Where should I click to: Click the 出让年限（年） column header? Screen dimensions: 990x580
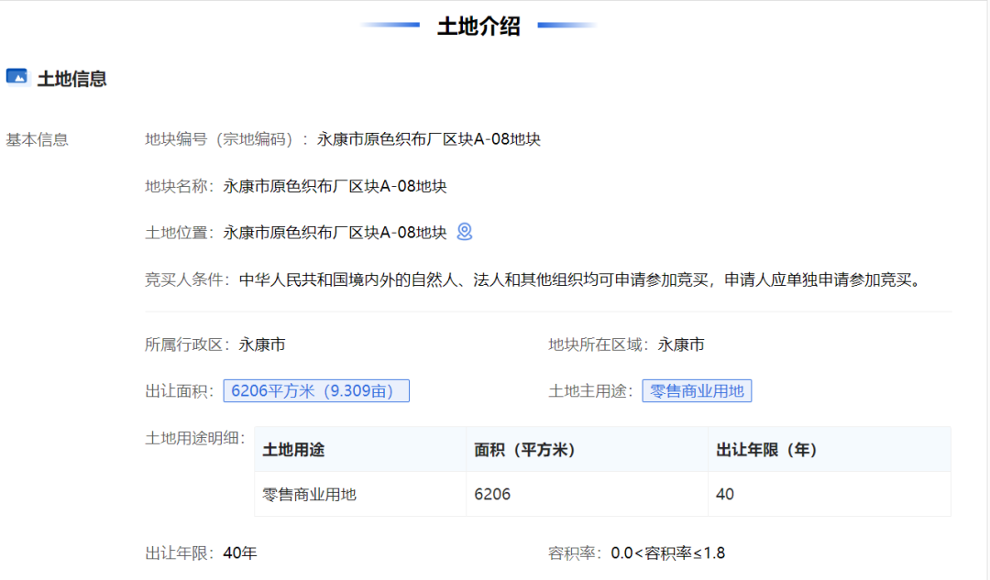coord(766,450)
